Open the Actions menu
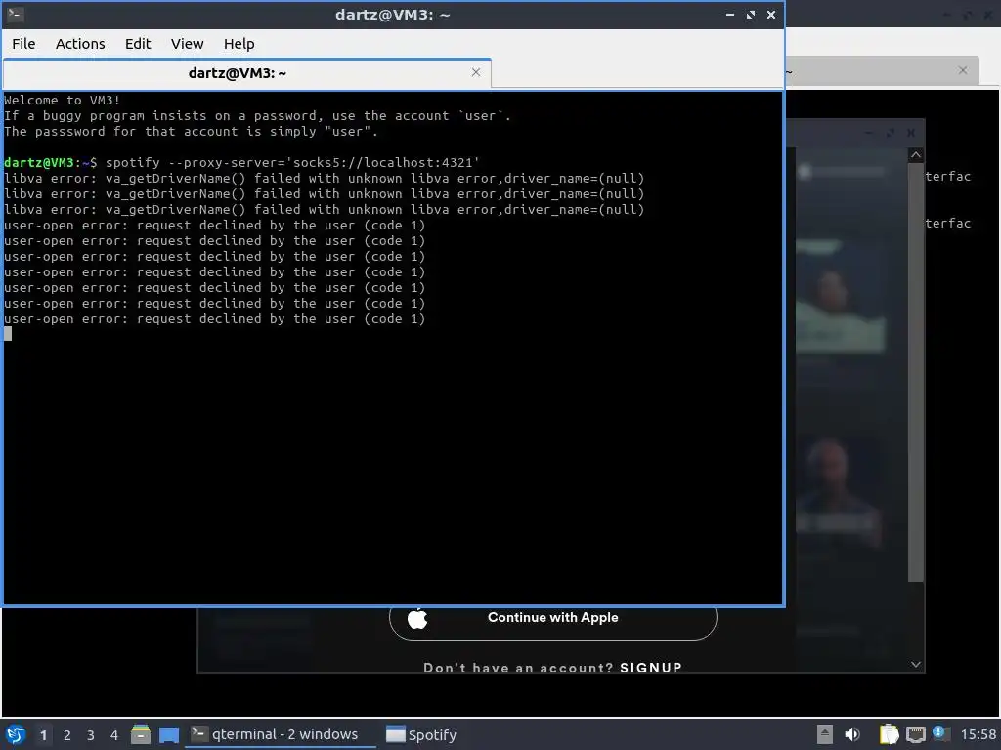This screenshot has height=750, width=1001. 80,43
